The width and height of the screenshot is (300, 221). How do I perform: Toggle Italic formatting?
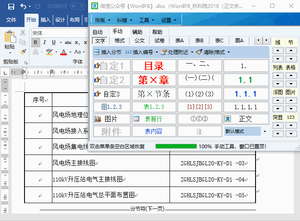click(44, 42)
